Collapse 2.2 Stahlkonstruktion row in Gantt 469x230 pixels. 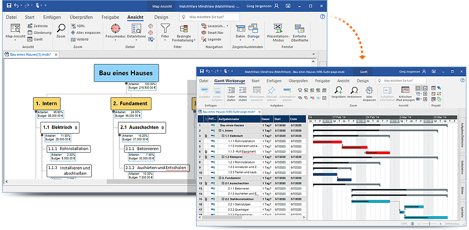[223, 199]
